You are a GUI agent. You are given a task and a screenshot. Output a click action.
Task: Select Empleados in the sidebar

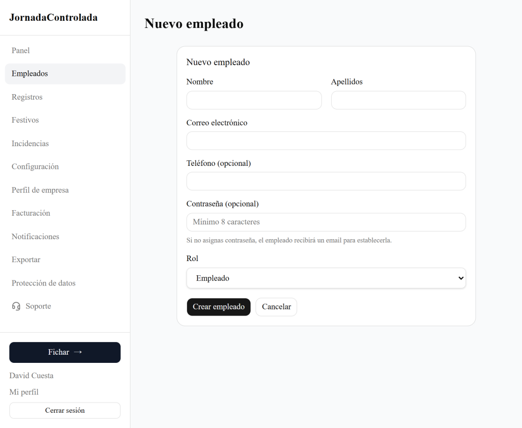pyautogui.click(x=30, y=74)
